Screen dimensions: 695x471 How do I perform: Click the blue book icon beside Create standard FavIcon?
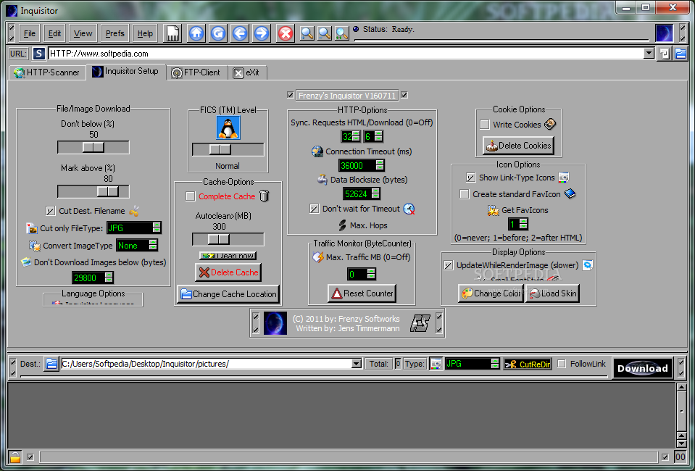pos(570,193)
